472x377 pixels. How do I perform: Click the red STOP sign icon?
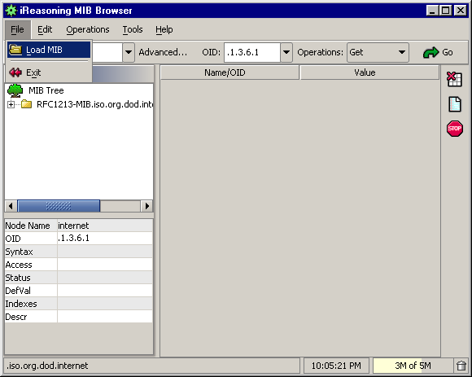(455, 129)
